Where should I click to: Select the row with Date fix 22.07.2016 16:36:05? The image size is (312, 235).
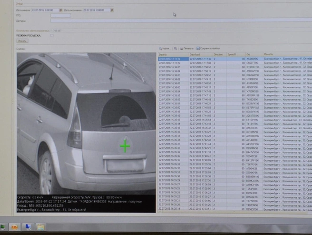[x=235, y=67]
